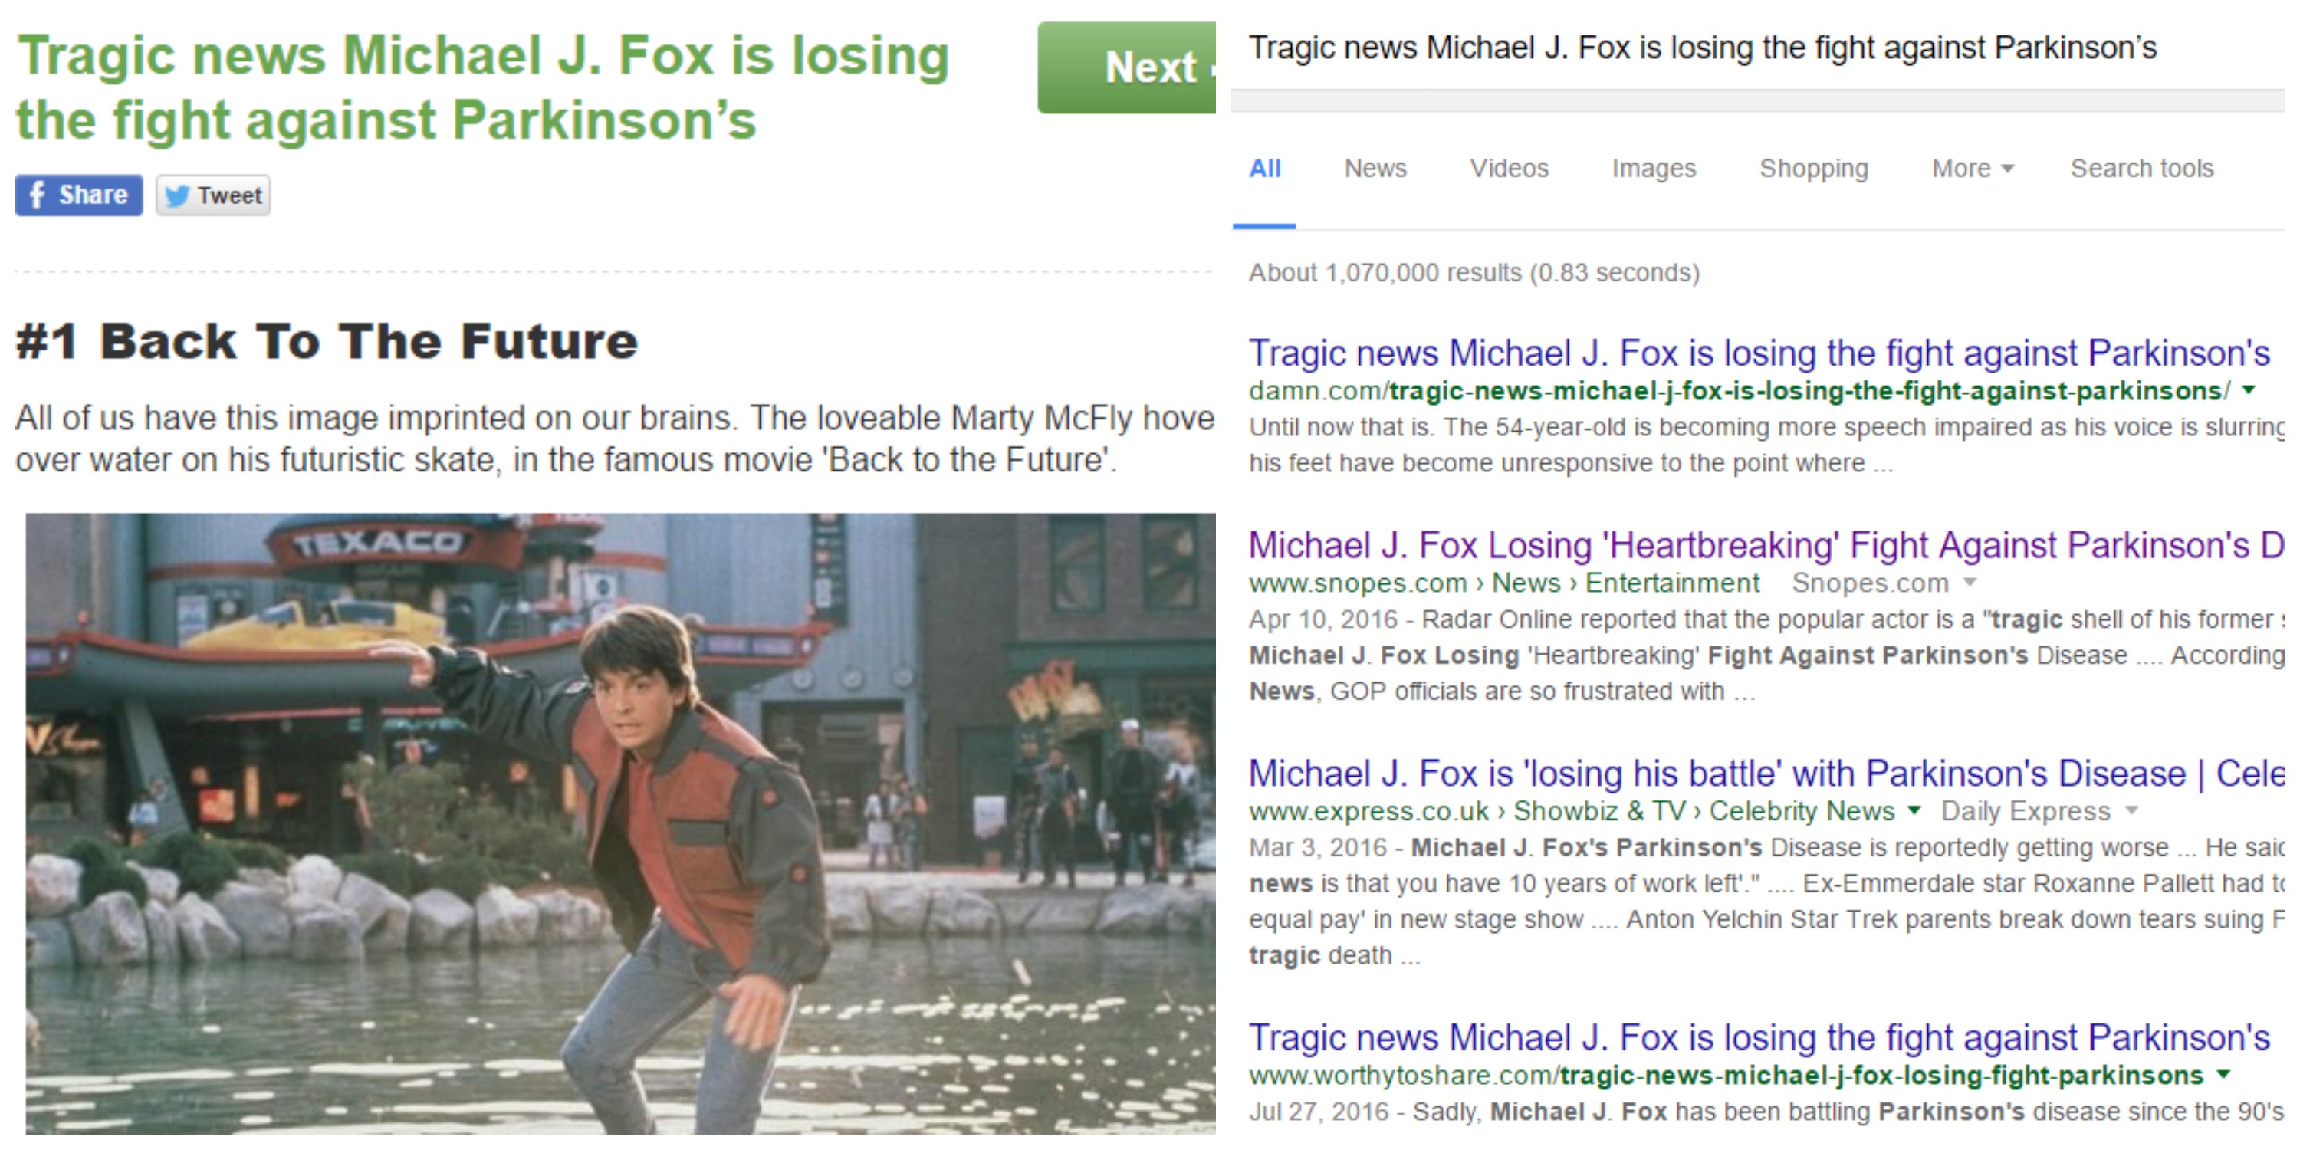The height and width of the screenshot is (1150, 2300).
Task: Open the Shopping tab
Action: [1813, 168]
